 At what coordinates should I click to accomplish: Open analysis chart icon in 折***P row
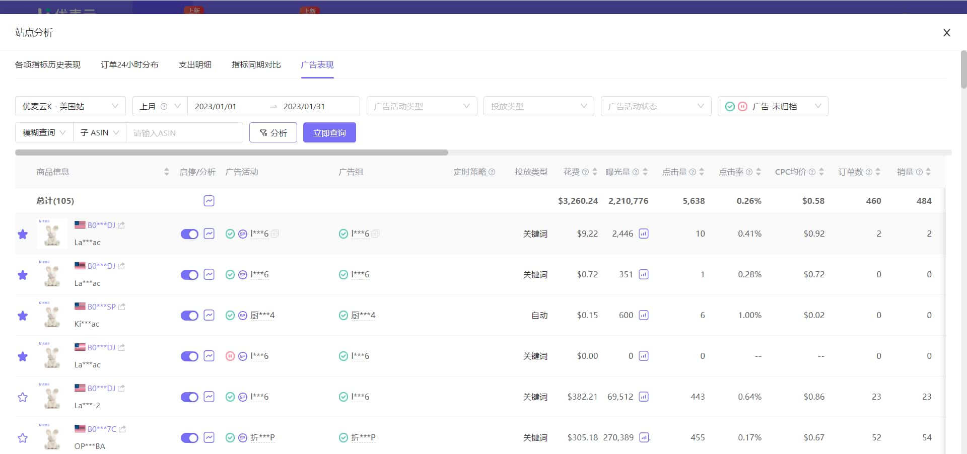(209, 437)
